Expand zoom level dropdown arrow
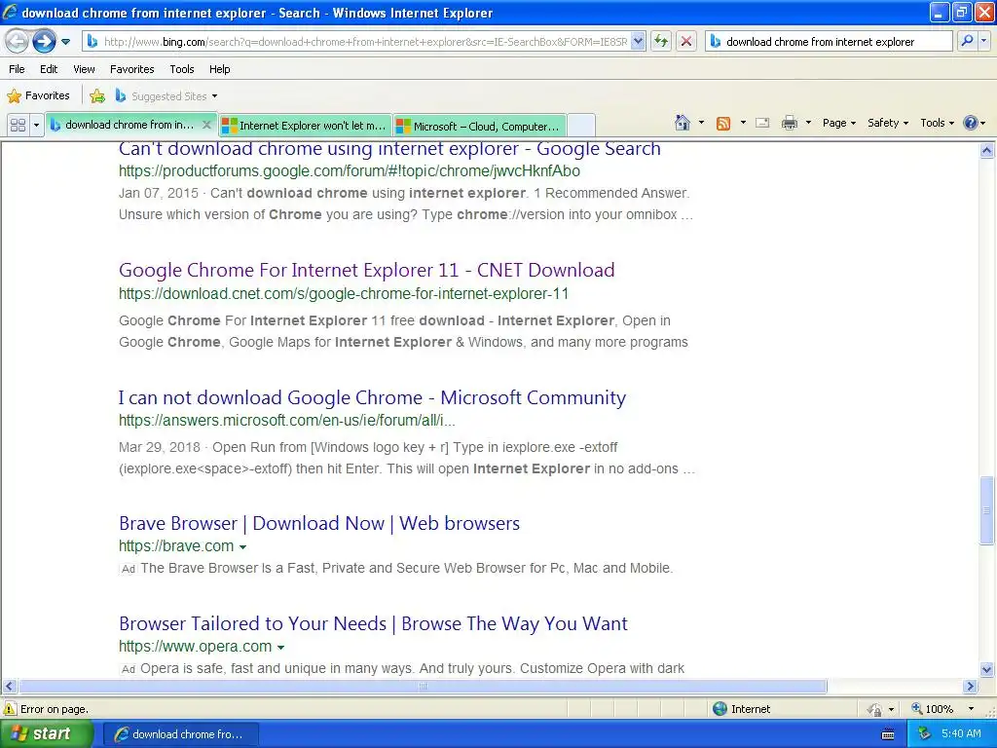Image resolution: width=997 pixels, height=748 pixels. pyautogui.click(x=971, y=709)
